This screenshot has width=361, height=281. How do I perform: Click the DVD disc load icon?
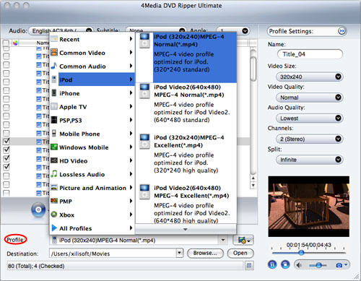[38, 209]
